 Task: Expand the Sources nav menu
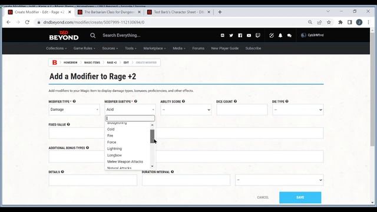pyautogui.click(x=110, y=48)
